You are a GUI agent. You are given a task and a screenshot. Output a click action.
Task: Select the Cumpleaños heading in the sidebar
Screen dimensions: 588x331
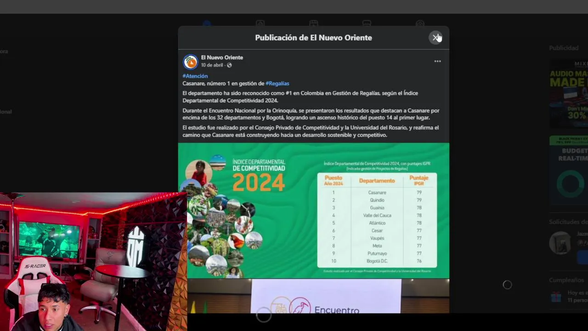tap(566, 280)
